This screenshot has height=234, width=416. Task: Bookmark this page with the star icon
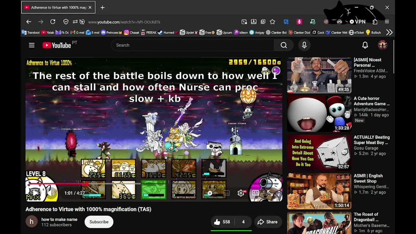272,22
